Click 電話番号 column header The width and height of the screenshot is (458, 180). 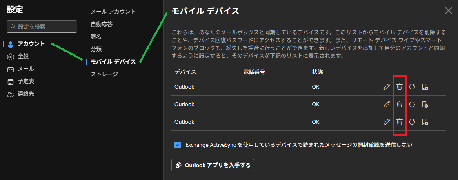point(254,71)
